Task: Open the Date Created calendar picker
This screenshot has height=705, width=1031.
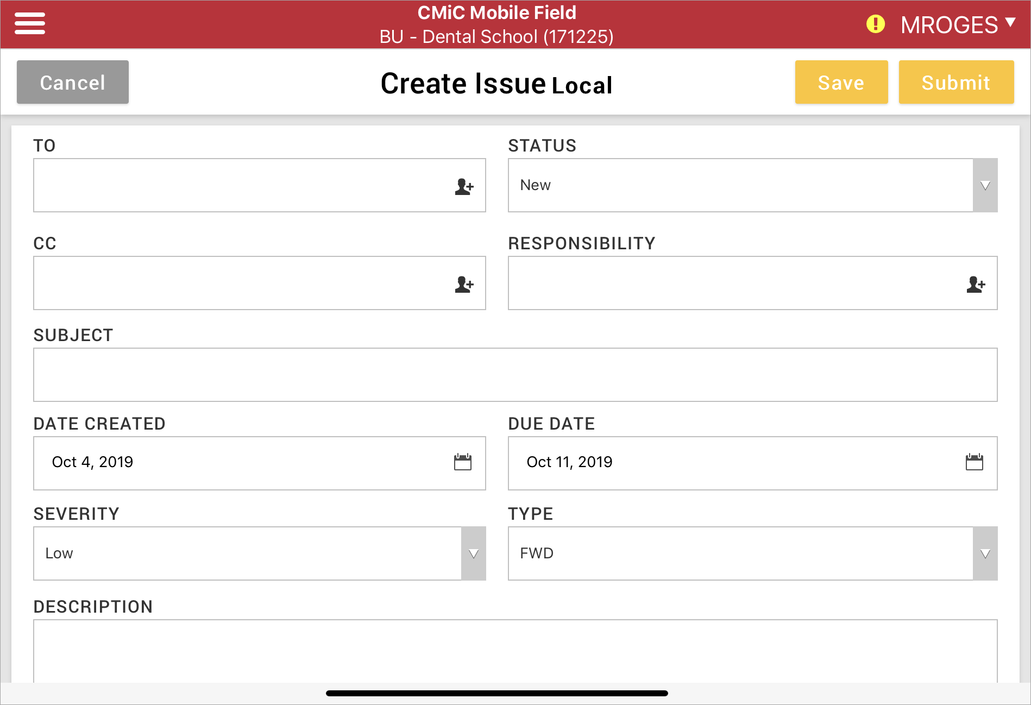Action: [x=462, y=462]
